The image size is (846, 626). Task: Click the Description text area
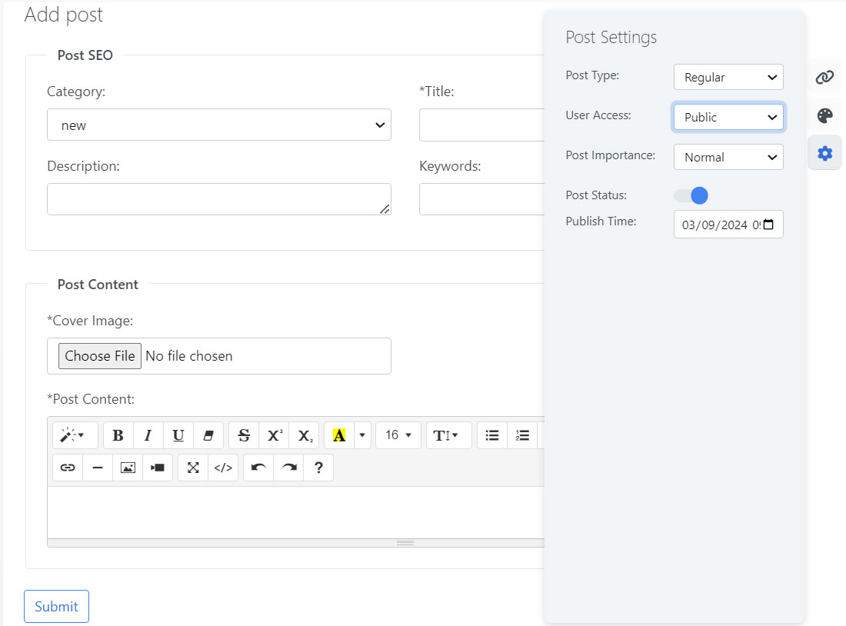pyautogui.click(x=219, y=199)
